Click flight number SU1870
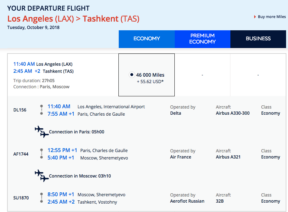 (21, 198)
